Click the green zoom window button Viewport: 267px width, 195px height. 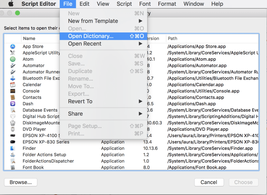tap(18, 13)
